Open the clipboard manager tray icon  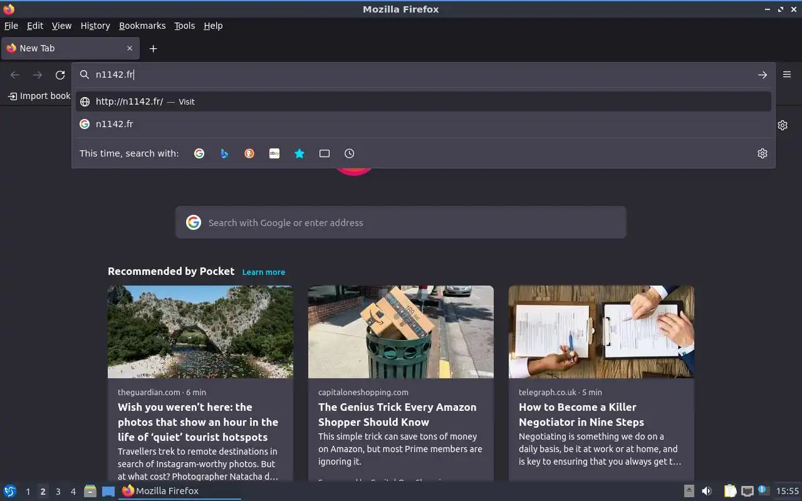[730, 491]
